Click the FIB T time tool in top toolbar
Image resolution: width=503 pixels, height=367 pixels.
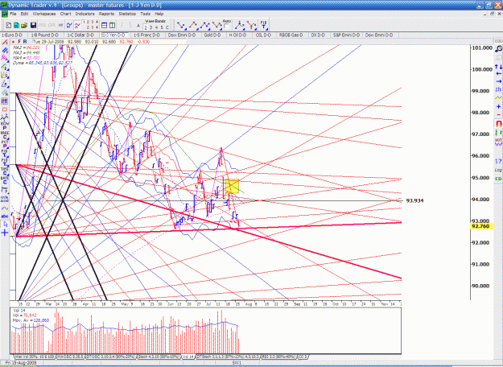tap(264, 25)
